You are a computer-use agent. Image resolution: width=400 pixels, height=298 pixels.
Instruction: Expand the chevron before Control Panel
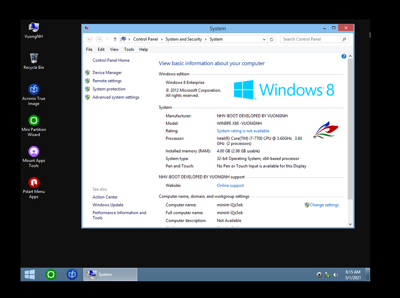point(129,39)
